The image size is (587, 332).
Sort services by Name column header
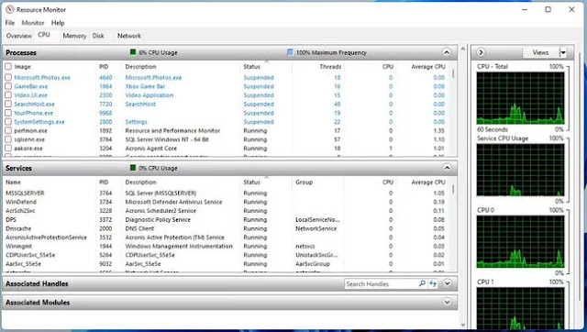click(x=13, y=183)
